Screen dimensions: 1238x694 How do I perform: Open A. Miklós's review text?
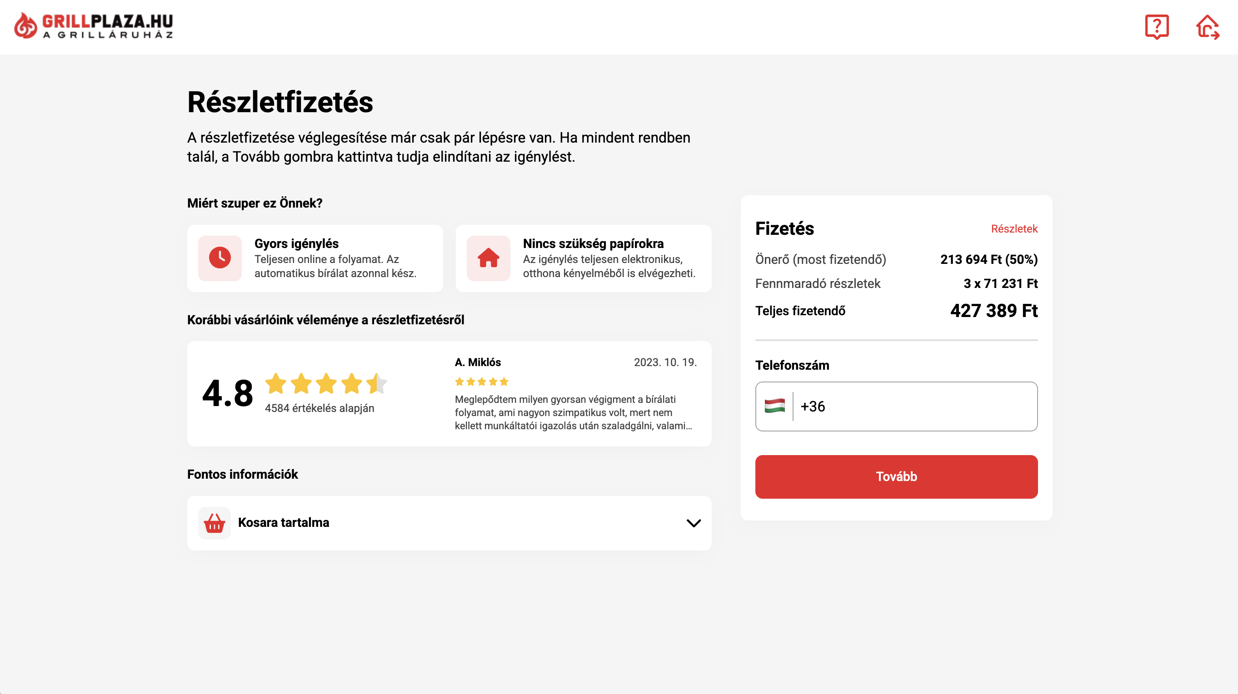pos(573,412)
